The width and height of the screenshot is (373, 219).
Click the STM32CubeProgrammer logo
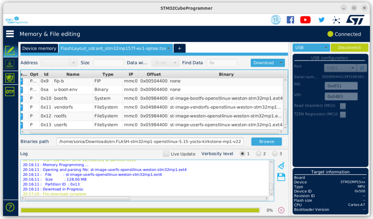click(17, 20)
